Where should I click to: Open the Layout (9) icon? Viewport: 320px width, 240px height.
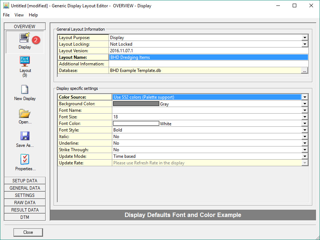25,61
